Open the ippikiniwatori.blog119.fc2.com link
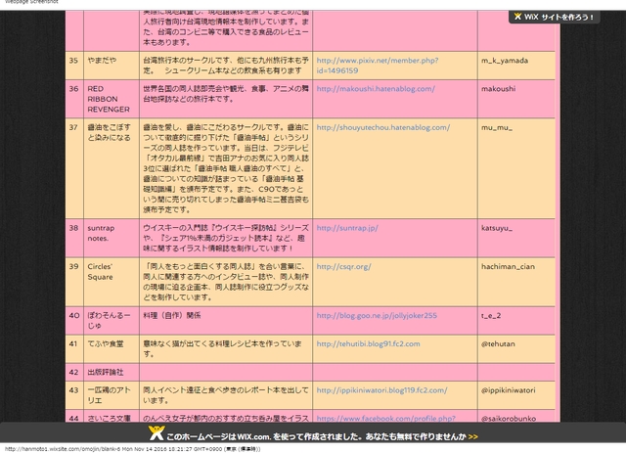626x453 pixels. [383, 389]
